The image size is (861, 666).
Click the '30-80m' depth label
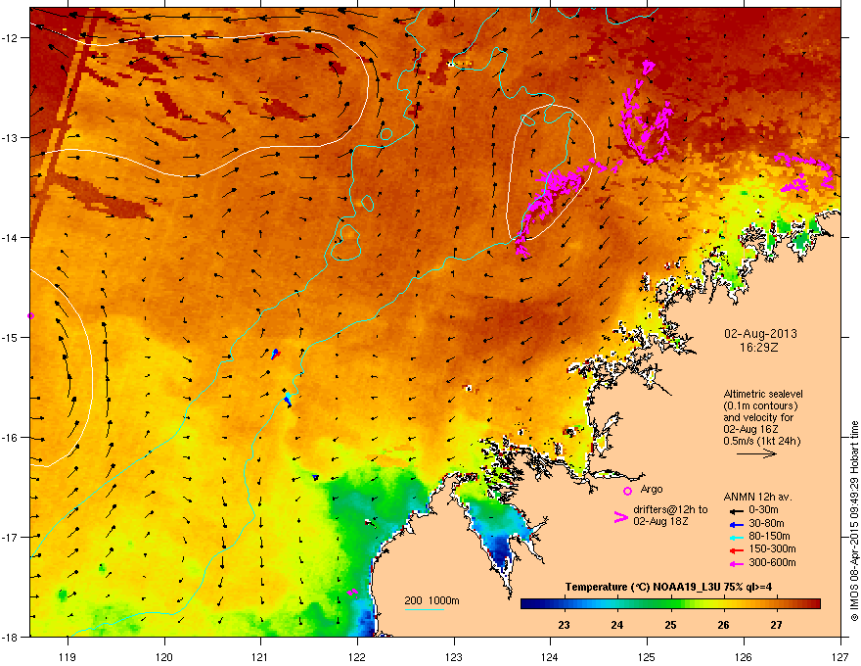click(x=766, y=524)
